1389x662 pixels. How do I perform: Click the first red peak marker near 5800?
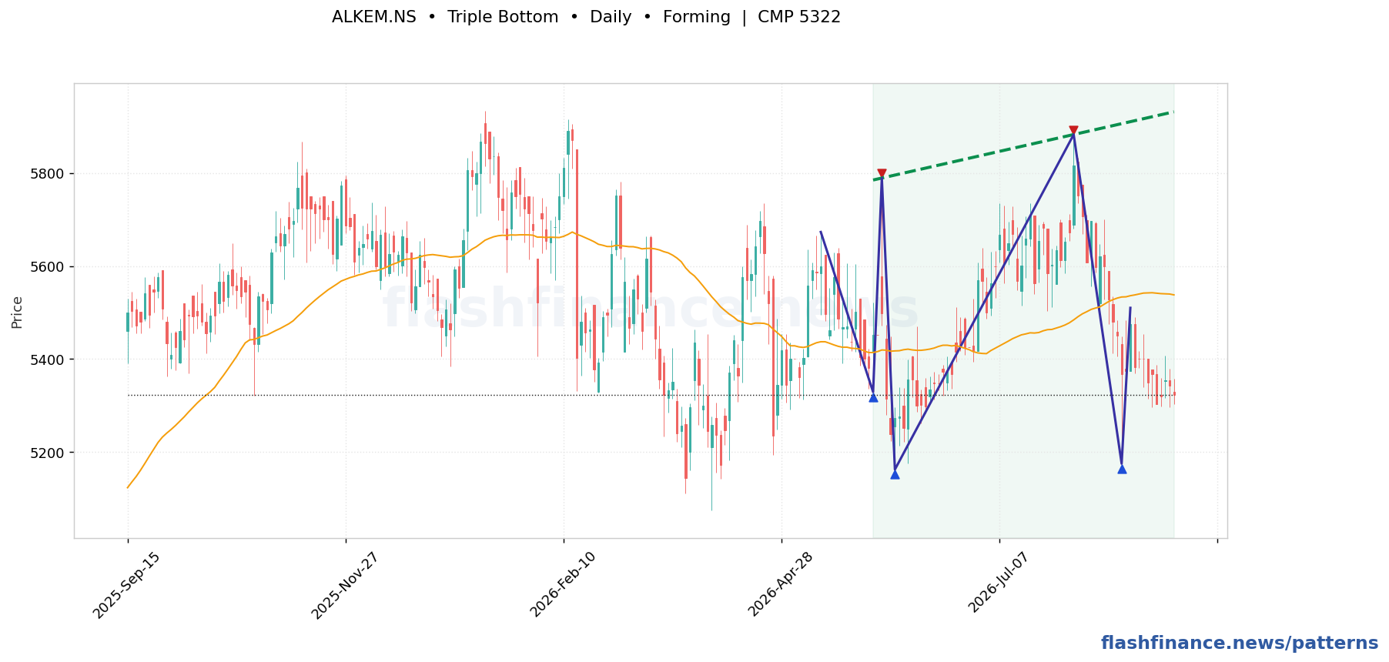(882, 174)
